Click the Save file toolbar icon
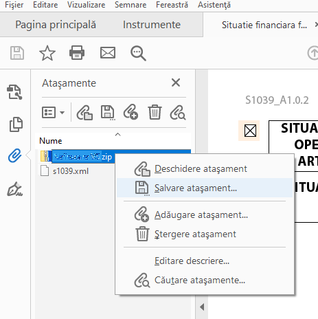The image size is (318, 319). coord(17,53)
